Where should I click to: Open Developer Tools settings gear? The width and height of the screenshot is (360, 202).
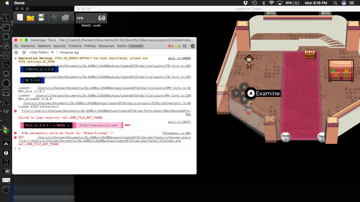[x=193, y=46]
